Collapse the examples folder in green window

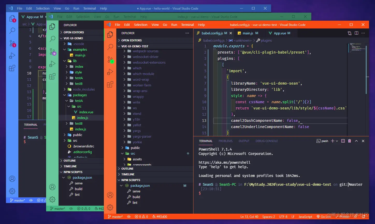click(81, 50)
